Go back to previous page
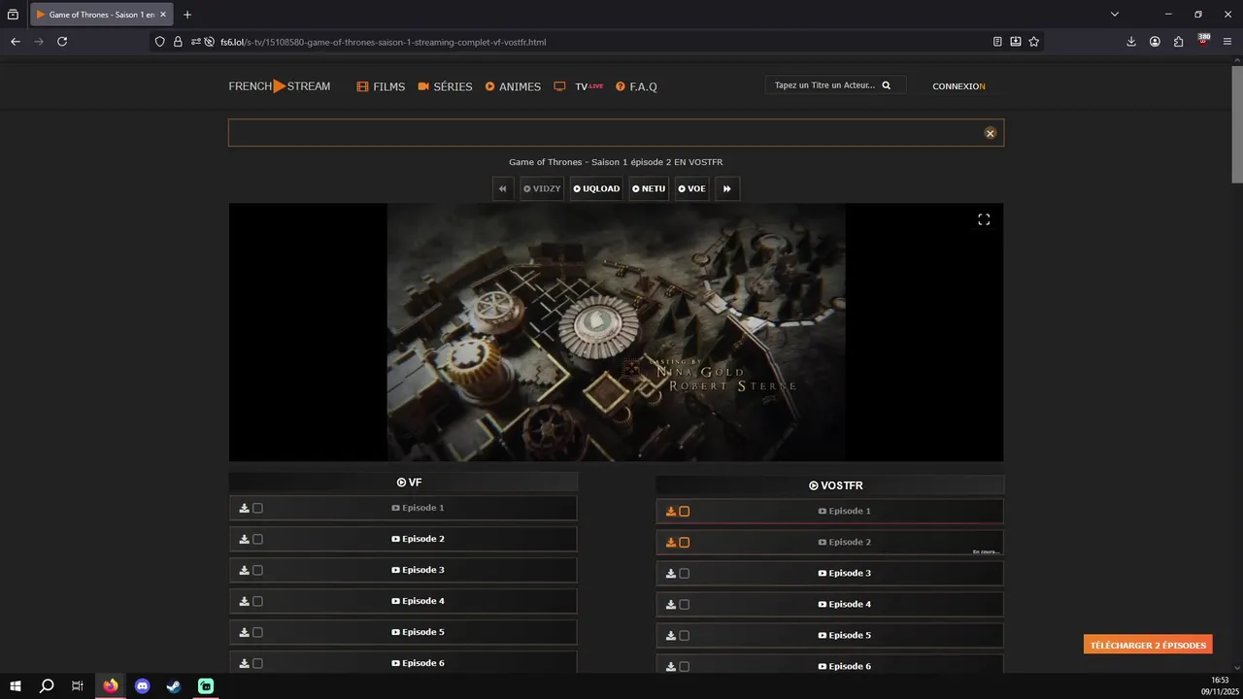The image size is (1243, 699). tap(15, 42)
